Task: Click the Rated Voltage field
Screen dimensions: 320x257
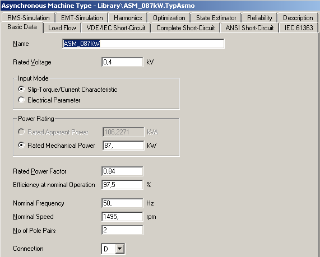Action: tap(122, 62)
